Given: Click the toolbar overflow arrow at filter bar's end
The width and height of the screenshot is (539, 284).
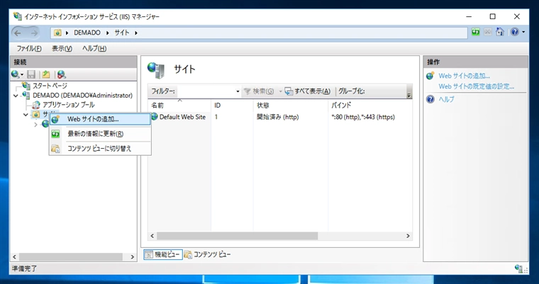Looking at the screenshot, I should pyautogui.click(x=409, y=95).
